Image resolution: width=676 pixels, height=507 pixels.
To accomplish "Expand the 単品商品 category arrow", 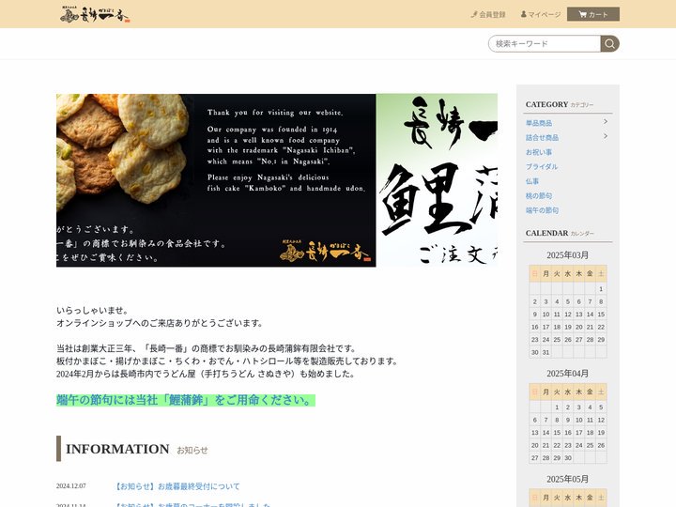I will point(606,121).
